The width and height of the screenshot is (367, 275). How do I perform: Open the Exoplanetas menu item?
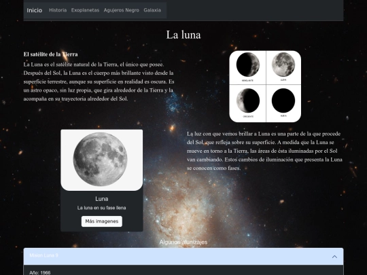coord(85,10)
